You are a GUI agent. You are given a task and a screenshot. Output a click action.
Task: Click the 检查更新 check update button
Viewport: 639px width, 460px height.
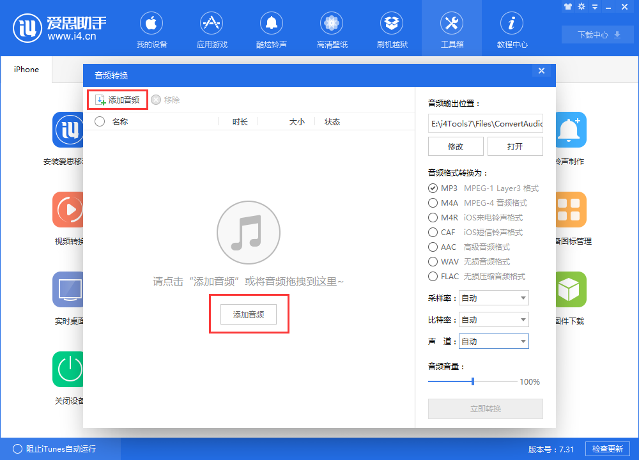pyautogui.click(x=607, y=449)
